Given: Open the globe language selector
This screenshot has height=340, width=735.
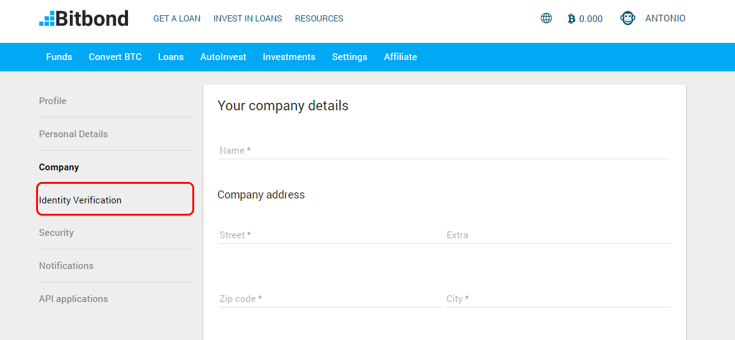Looking at the screenshot, I should [546, 18].
